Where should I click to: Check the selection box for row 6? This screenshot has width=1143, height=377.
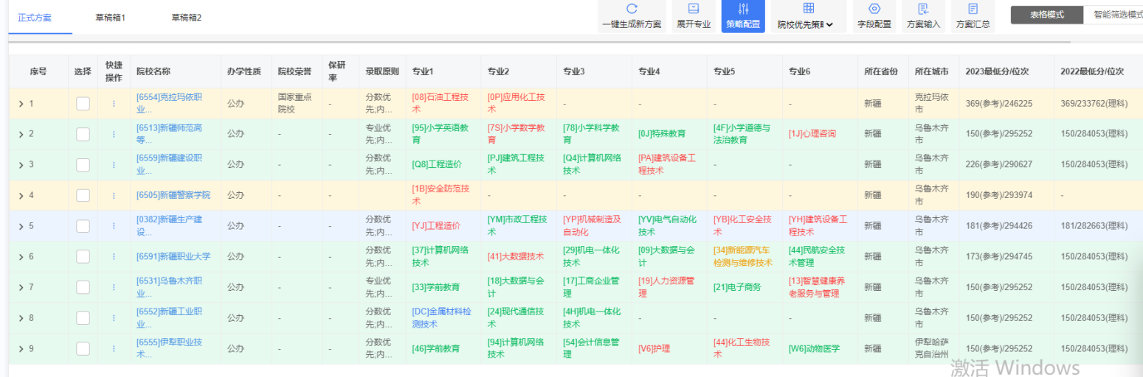click(83, 256)
